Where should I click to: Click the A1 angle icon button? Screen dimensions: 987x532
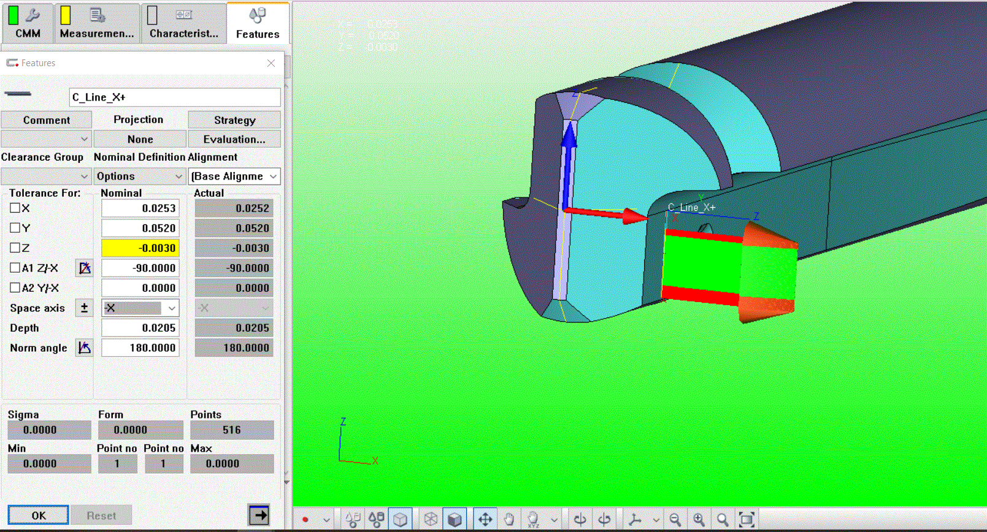[x=84, y=268]
